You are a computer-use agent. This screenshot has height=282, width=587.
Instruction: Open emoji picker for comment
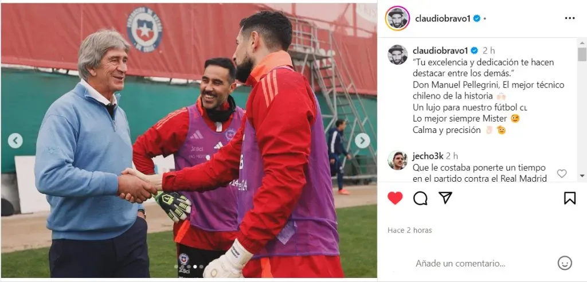tap(565, 263)
